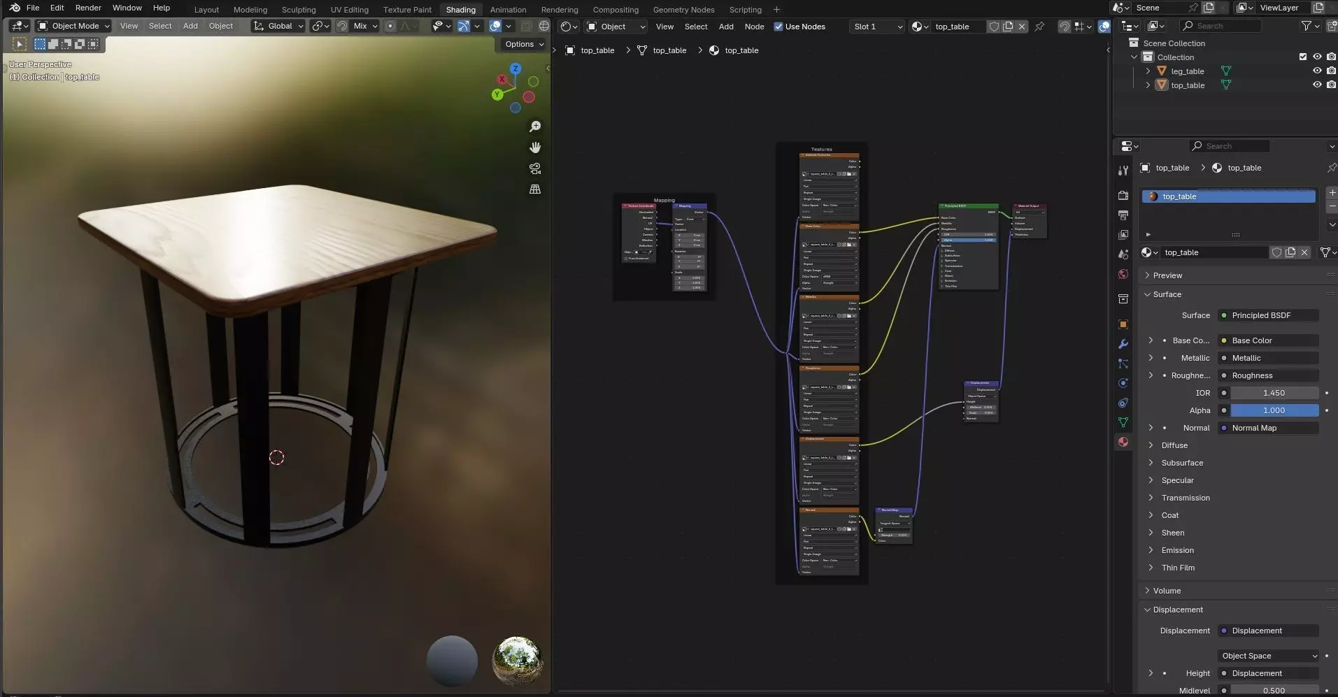Open the World properties tab
Image resolution: width=1338 pixels, height=697 pixels.
(x=1123, y=274)
